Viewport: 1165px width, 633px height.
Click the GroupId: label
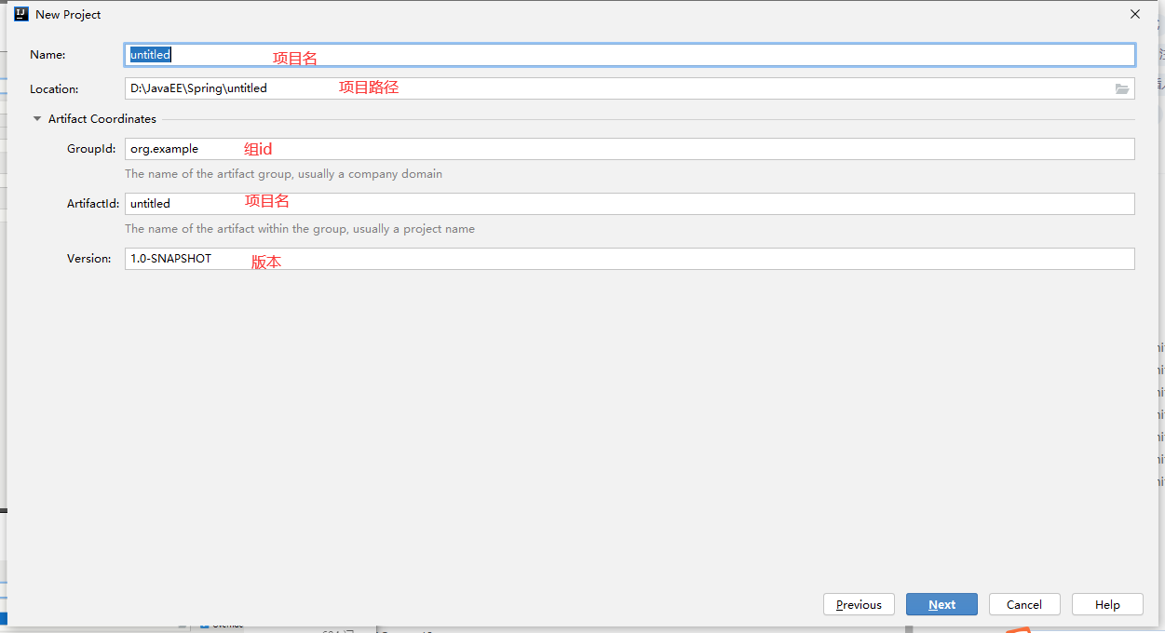tap(91, 149)
